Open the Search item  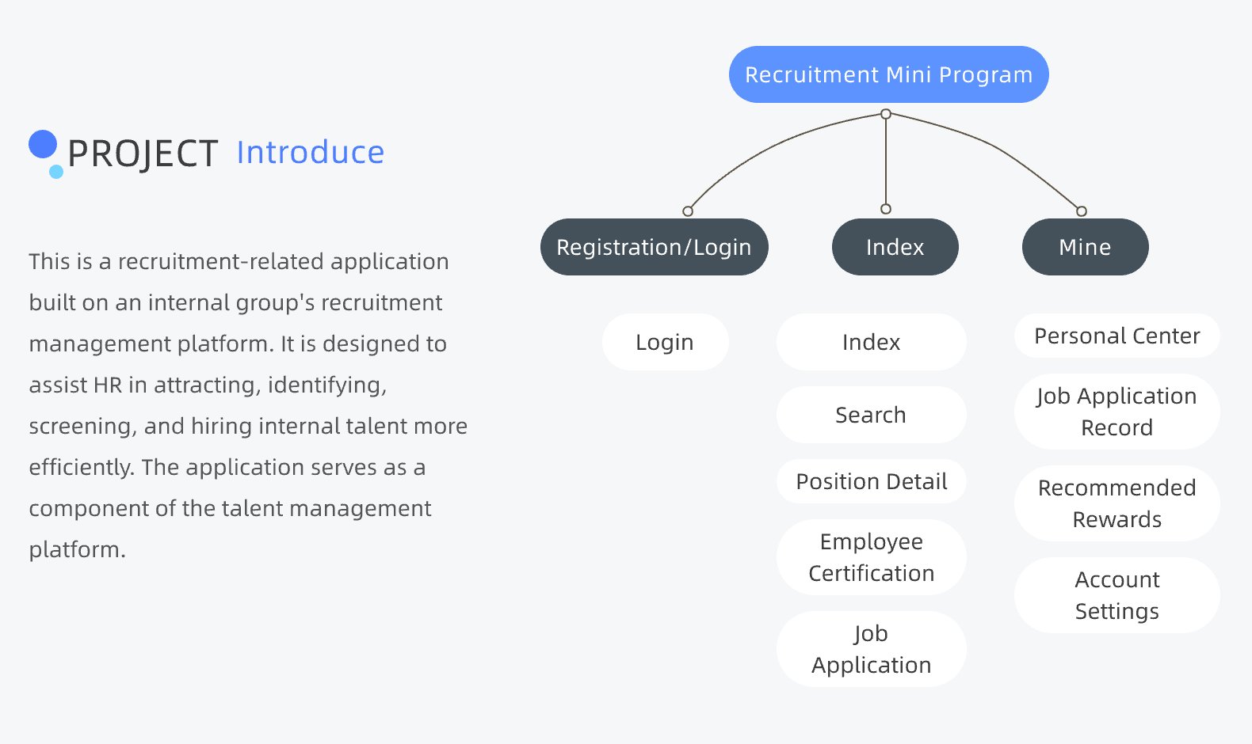871,415
